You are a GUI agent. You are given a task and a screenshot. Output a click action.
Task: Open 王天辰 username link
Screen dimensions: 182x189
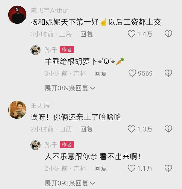click(x=40, y=105)
